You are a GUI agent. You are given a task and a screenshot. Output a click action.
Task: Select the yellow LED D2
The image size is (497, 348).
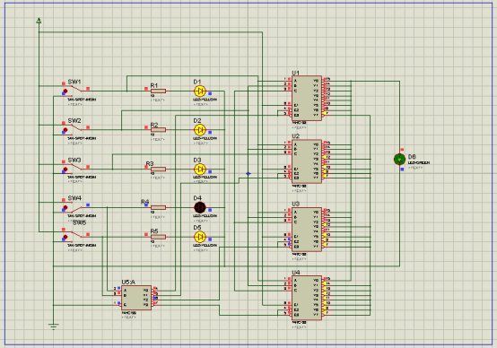point(200,130)
